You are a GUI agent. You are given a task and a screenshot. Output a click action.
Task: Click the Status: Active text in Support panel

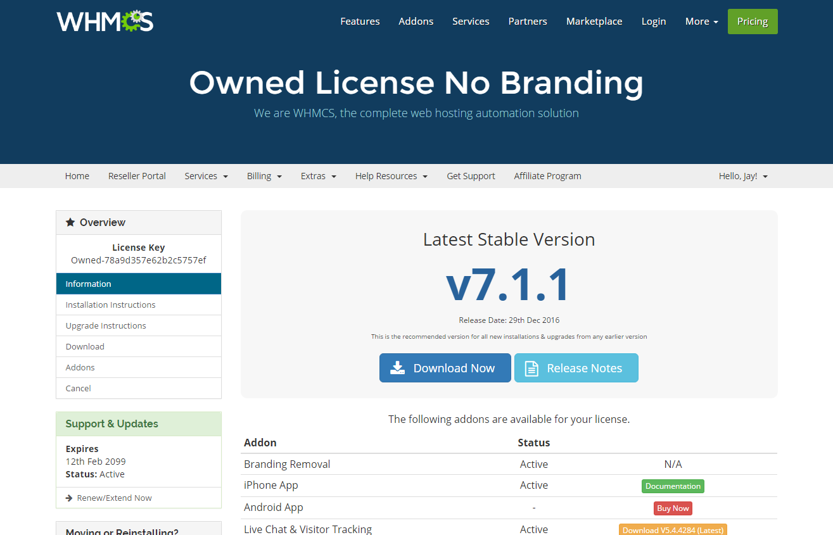pos(95,474)
